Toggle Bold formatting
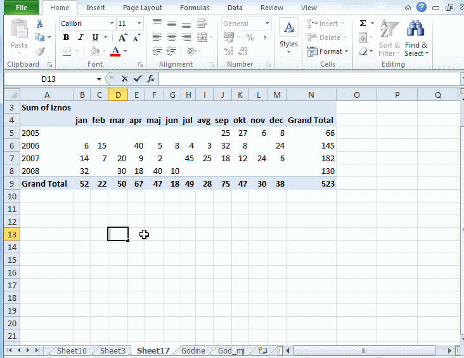This screenshot has width=464, height=358. tap(66, 37)
